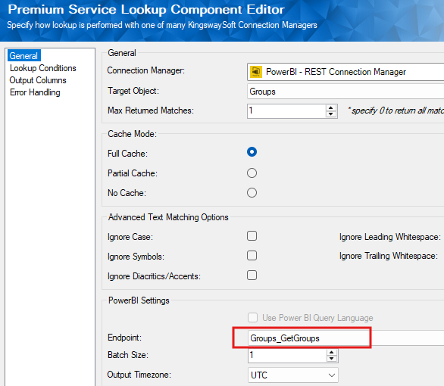Select the No Cache radio button
The width and height of the screenshot is (444, 386).
coord(252,193)
